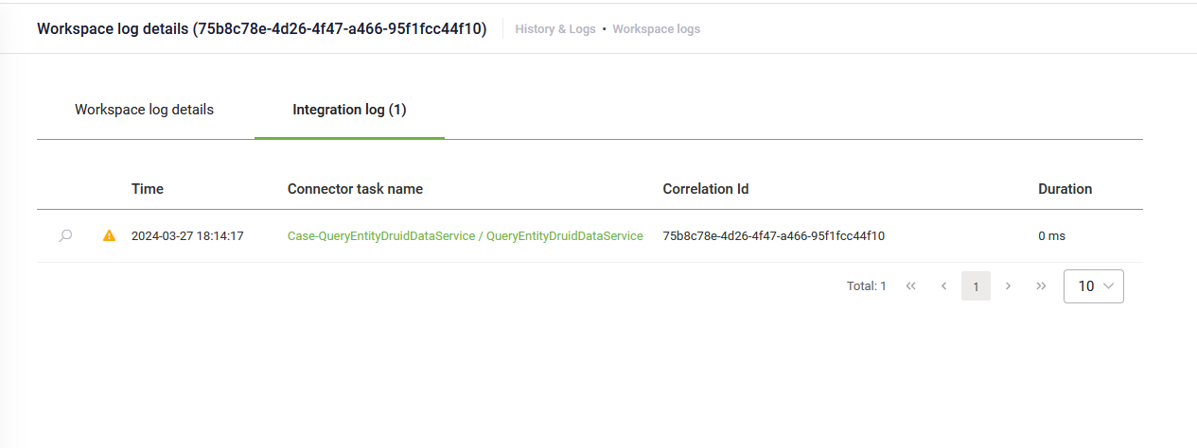Screen dimensions: 1197x448
Task: Go to next page arrow
Action: tap(1009, 285)
